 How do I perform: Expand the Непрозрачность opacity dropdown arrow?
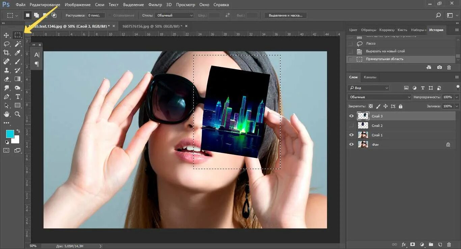click(457, 97)
